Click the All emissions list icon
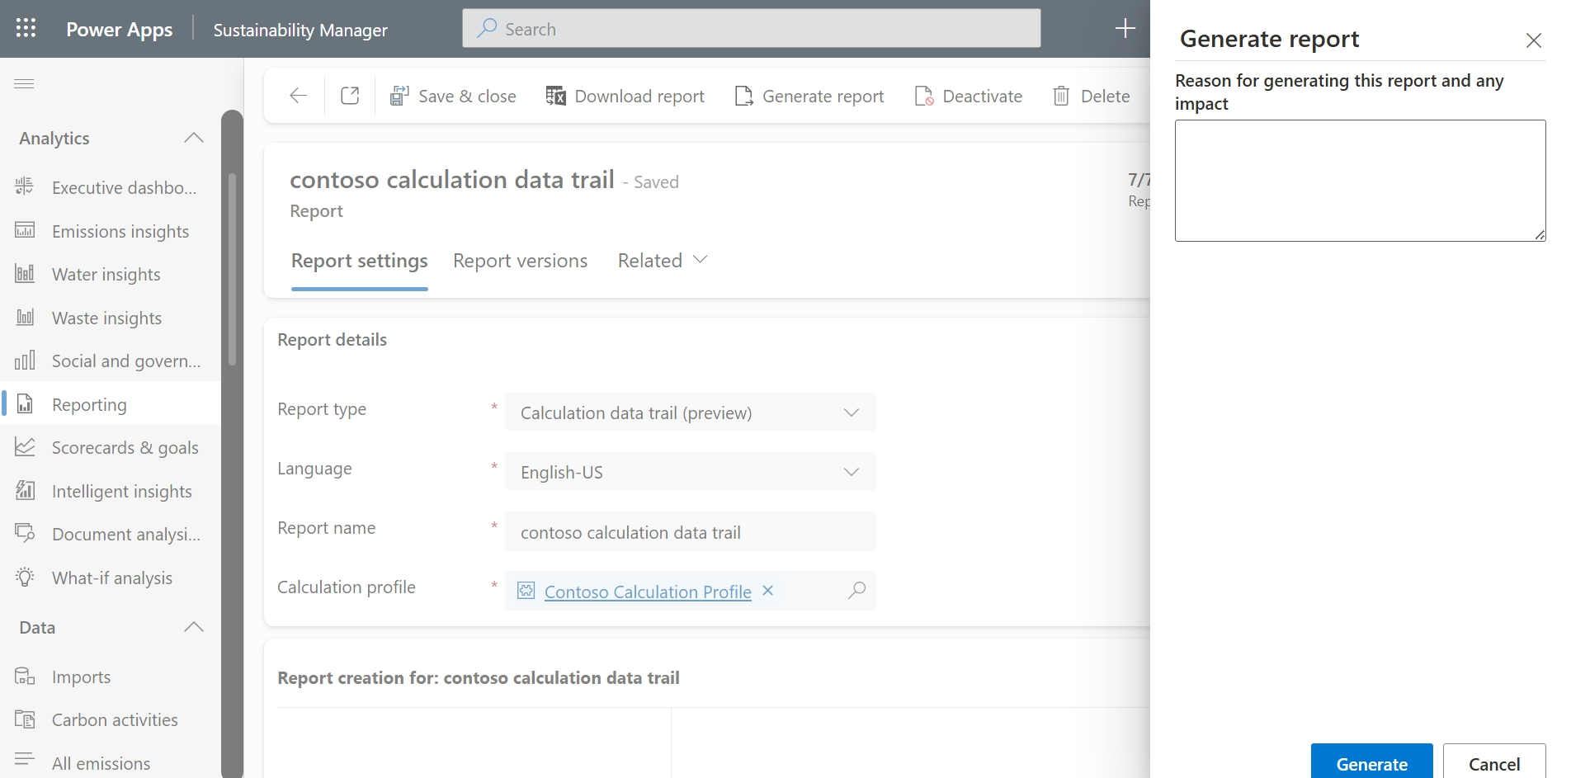 (25, 758)
